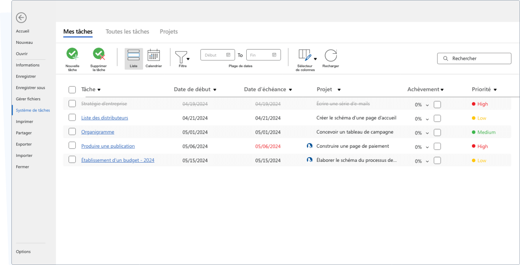Select Système de tâches in sidebar
This screenshot has height=265, width=520.
click(33, 110)
